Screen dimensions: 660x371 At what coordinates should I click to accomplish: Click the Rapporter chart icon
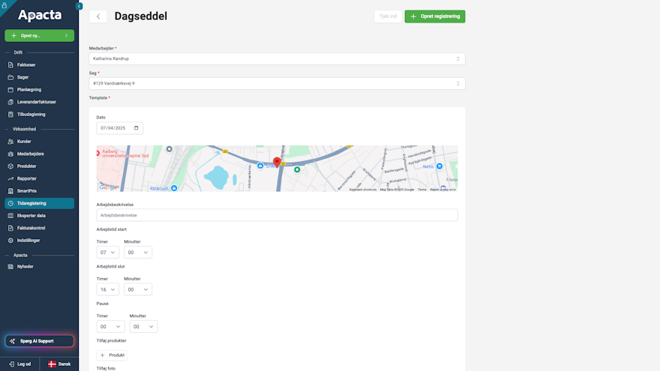click(10, 178)
